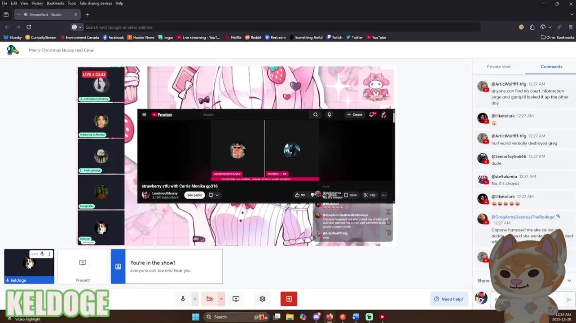Click the fresh garbage guest thumbnail
Image resolution: width=576 pixels, height=323 pixels.
click(x=101, y=156)
